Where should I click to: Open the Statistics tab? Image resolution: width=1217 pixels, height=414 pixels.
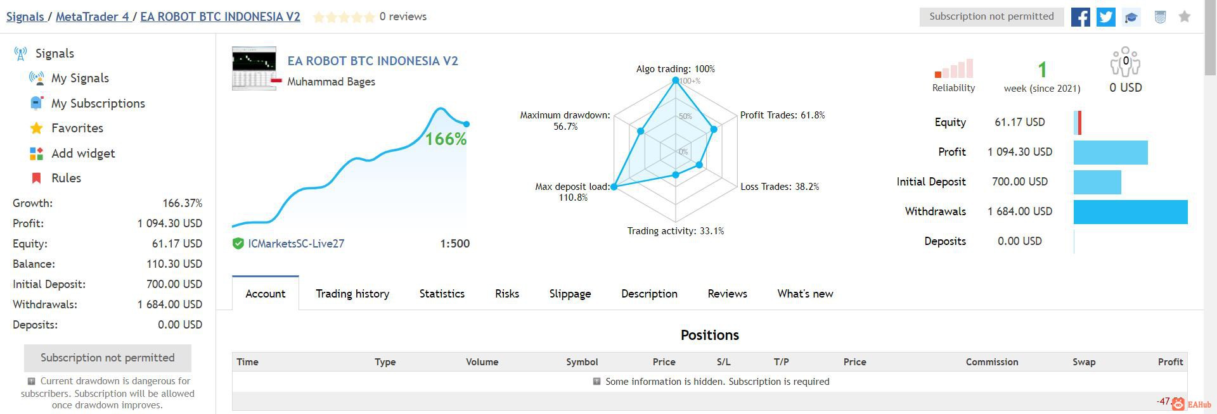tap(442, 294)
